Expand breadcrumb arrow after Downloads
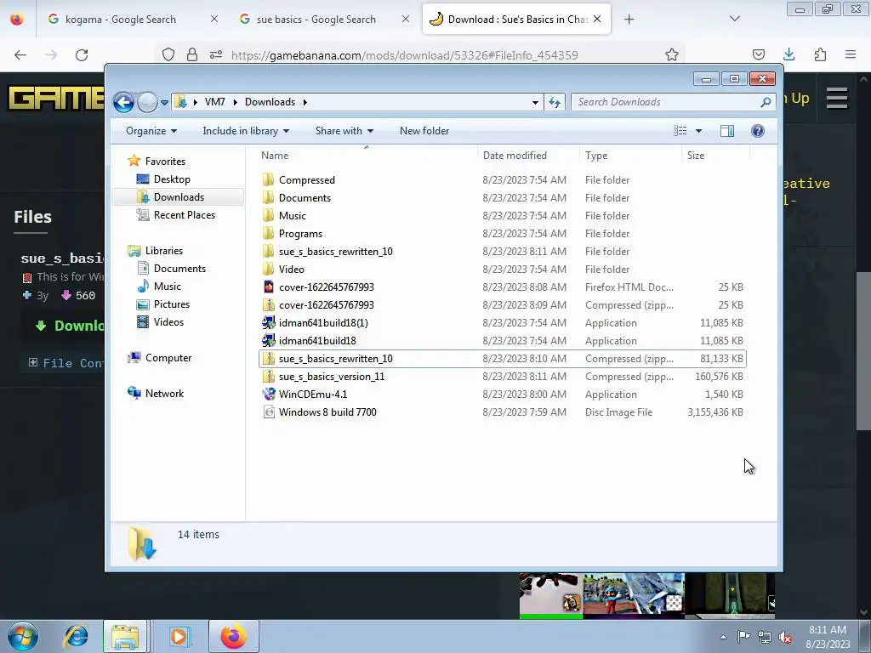Screen dimensions: 871x653 (305, 102)
